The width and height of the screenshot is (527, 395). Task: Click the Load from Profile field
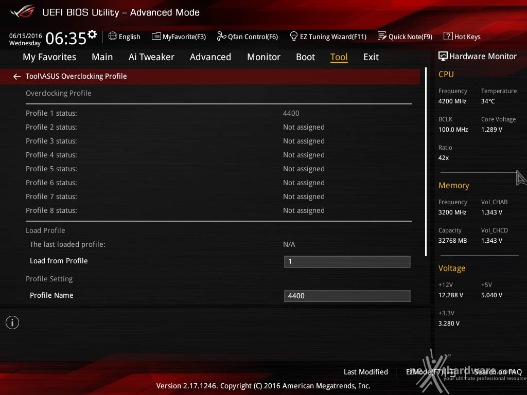pyautogui.click(x=347, y=262)
